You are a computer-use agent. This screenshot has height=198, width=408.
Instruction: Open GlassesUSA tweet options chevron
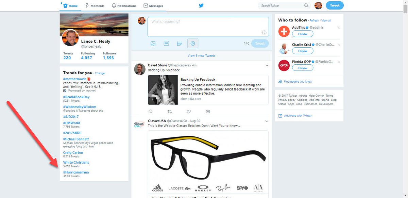point(267,121)
